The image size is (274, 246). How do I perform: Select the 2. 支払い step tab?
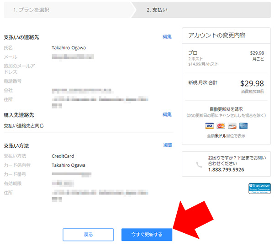tap(157, 10)
